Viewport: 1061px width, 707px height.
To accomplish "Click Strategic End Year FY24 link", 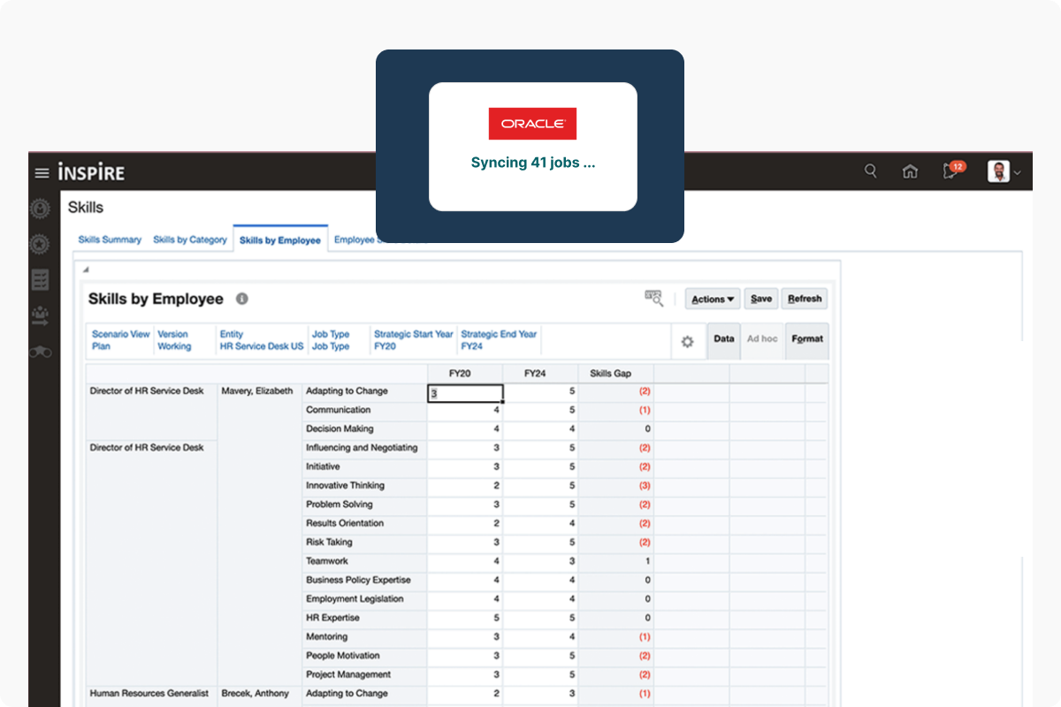I will (499, 340).
